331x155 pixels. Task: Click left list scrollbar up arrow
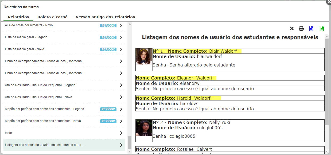130,24
